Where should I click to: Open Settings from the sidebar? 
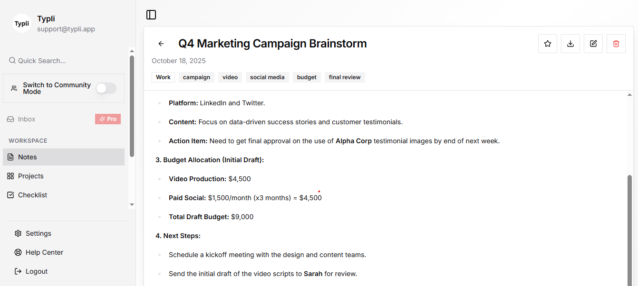click(x=38, y=233)
